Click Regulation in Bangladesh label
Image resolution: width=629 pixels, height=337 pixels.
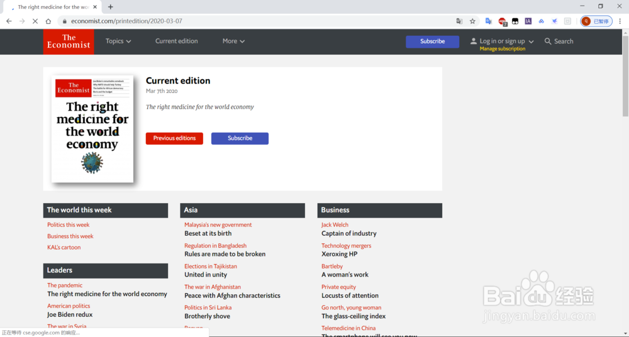pyautogui.click(x=215, y=246)
